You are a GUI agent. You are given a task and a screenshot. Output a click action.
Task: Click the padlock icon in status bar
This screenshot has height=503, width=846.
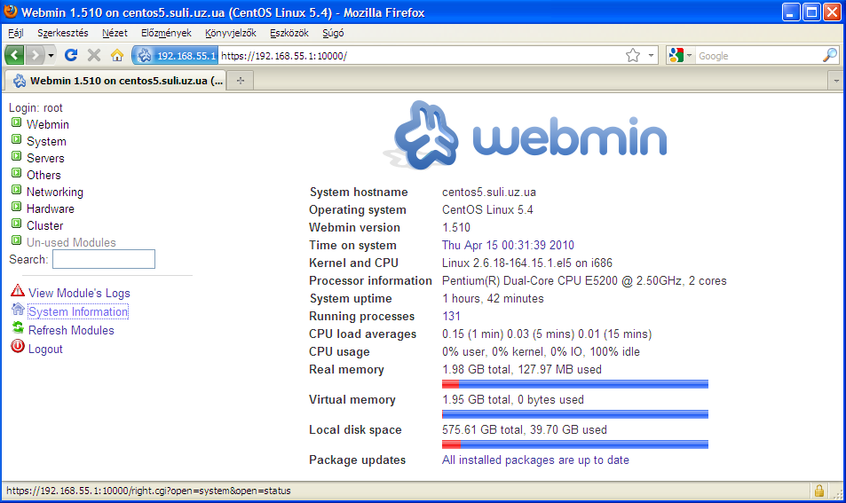point(818,491)
